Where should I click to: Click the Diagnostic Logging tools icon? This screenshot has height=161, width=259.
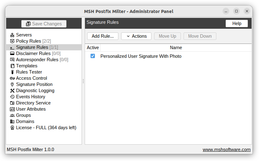(x=12, y=91)
